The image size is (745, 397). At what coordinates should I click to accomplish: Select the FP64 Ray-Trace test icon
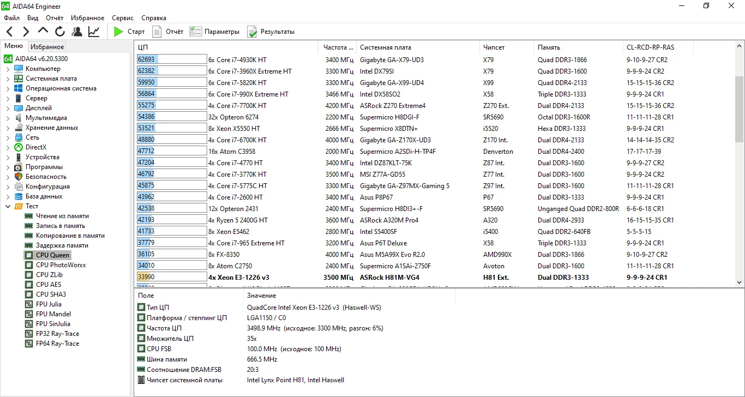pyautogui.click(x=29, y=344)
